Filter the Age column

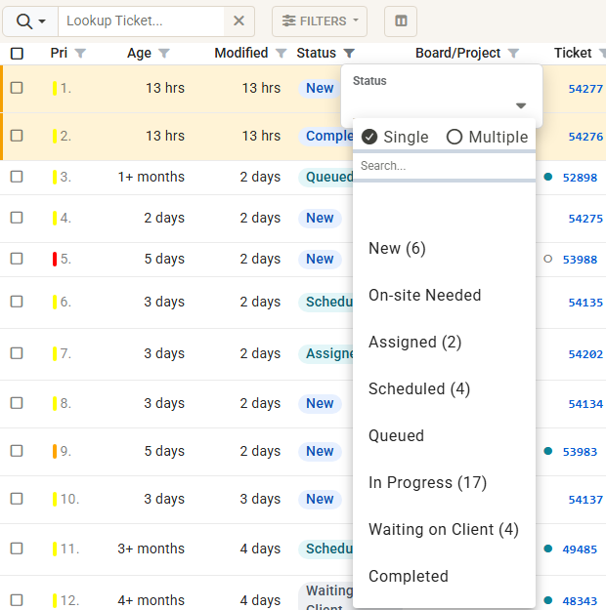click(x=164, y=53)
